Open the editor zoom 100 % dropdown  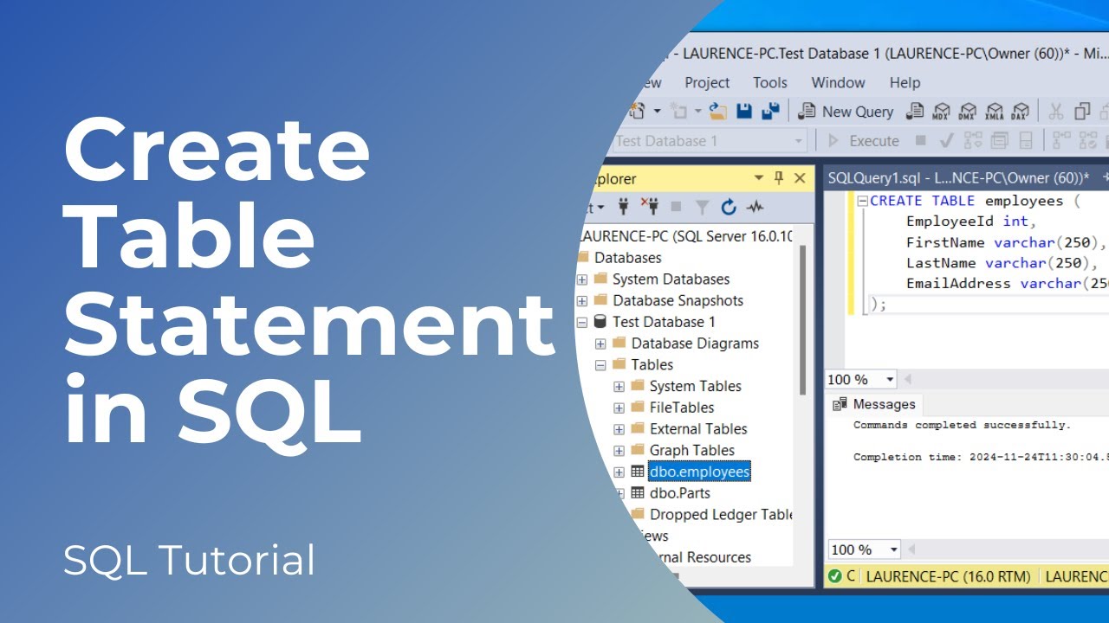pyautogui.click(x=890, y=379)
